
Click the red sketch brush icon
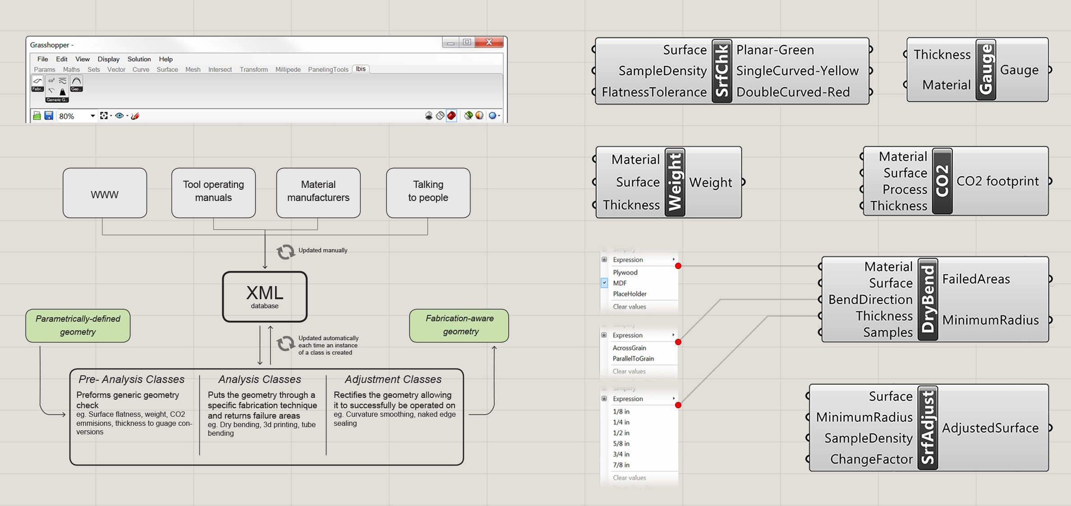click(x=135, y=116)
